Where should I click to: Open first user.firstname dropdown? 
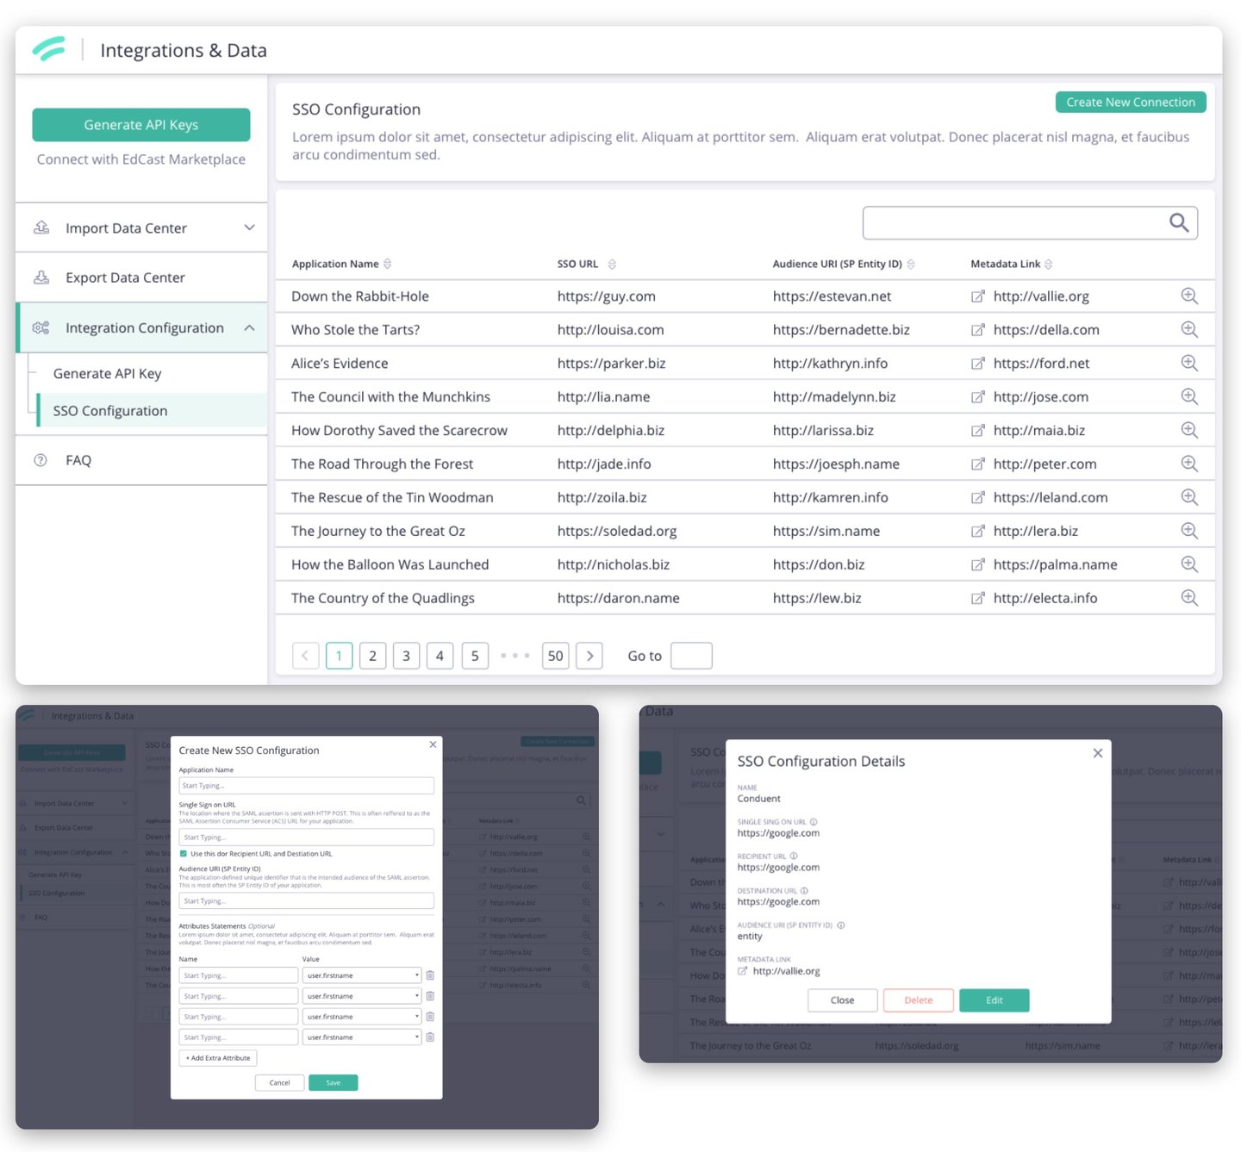(x=362, y=975)
